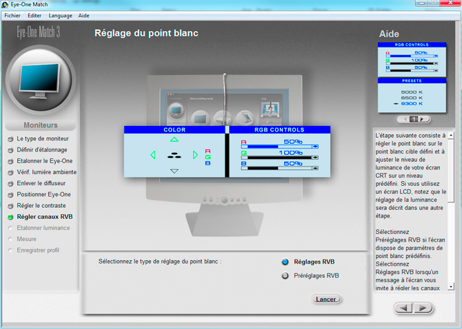This screenshot has width=462, height=329.
Task: Click the right arrow in COLOR panel
Action: pyautogui.click(x=195, y=155)
